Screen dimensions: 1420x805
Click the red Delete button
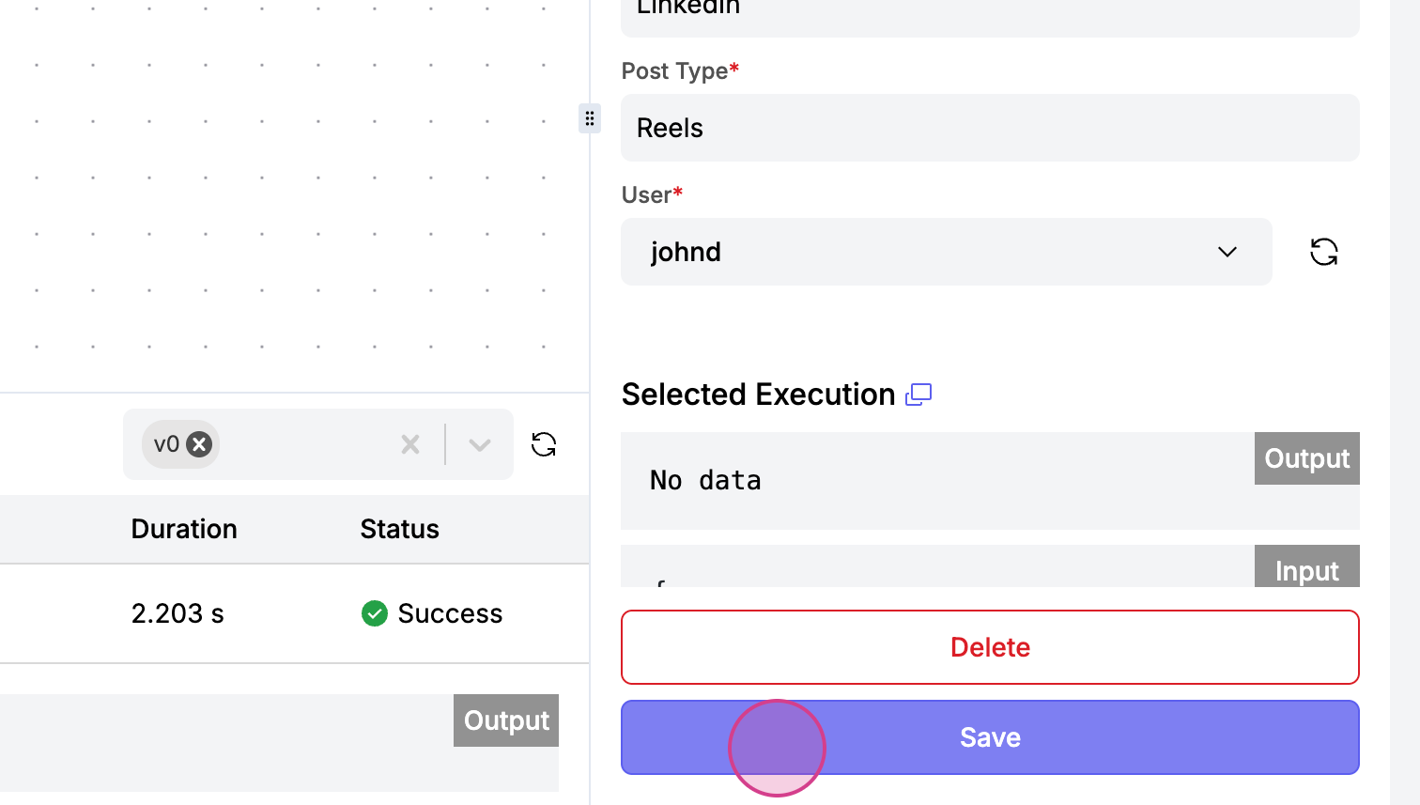990,647
